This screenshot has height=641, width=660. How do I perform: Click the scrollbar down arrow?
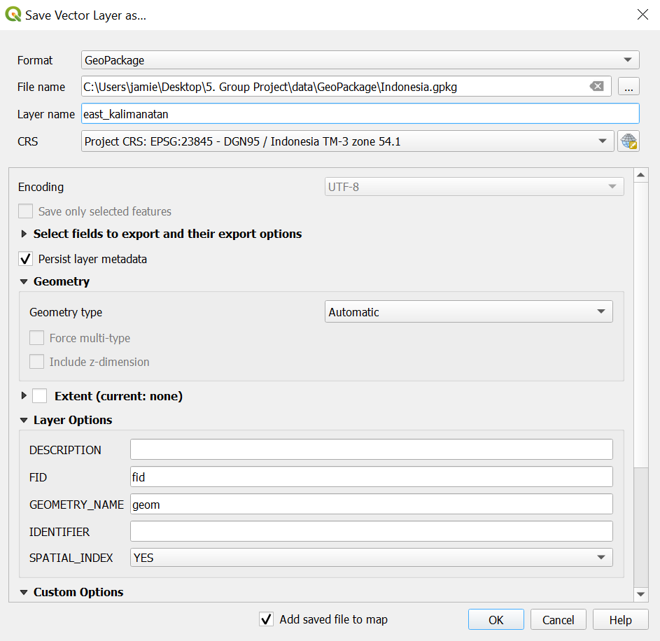pos(640,594)
